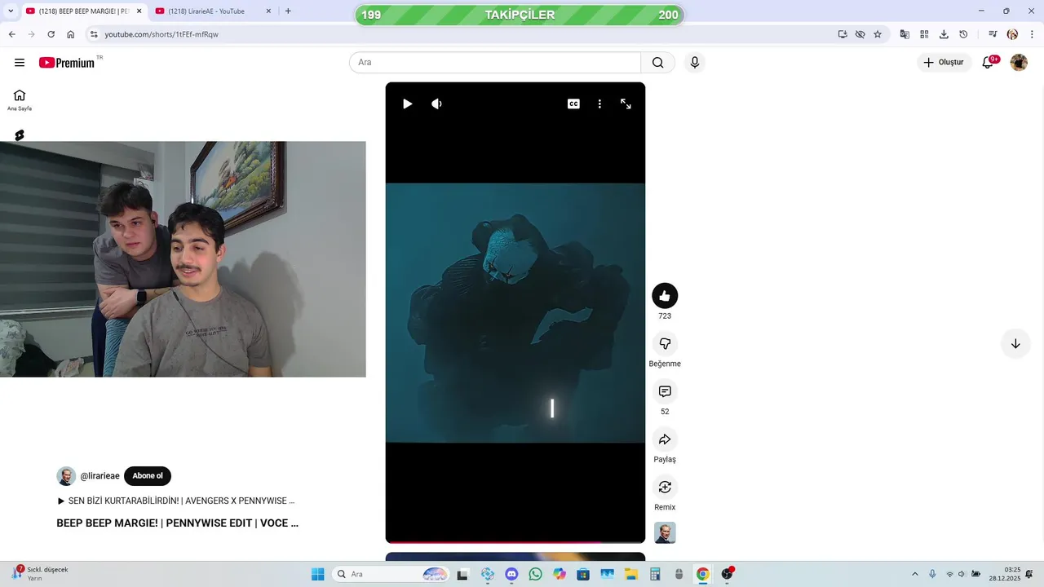Viewport: 1044px width, 587px height.
Task: Open the Shorts icon in sidebar
Action: point(20,135)
